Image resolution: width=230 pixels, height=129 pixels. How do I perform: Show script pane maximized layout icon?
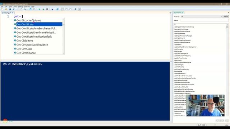[x=70, y=9]
